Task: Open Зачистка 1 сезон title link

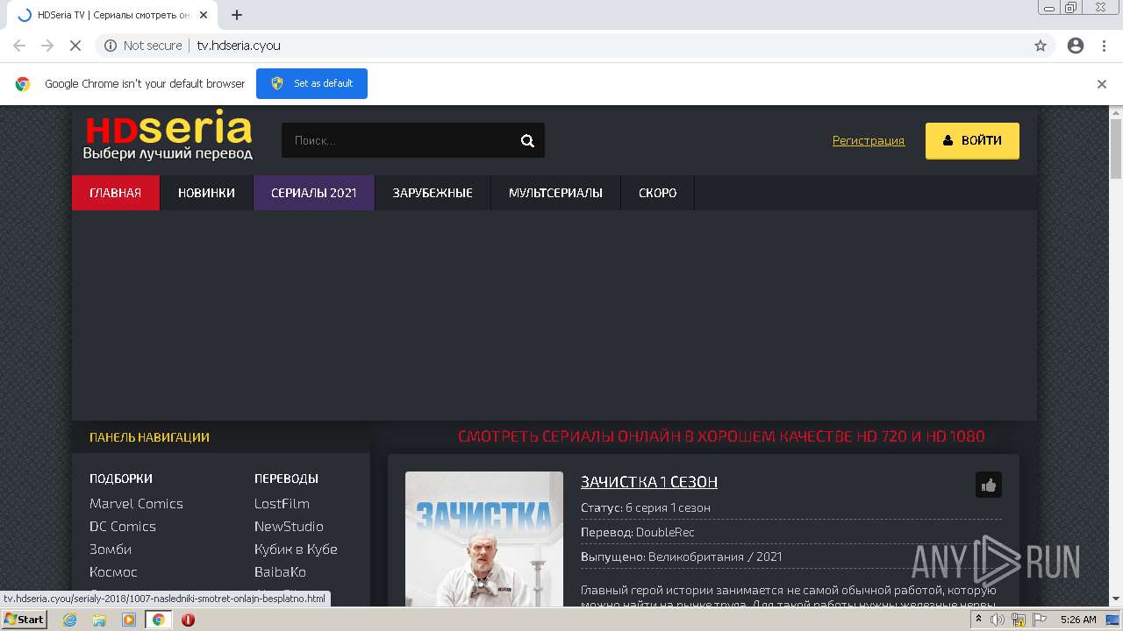Action: click(649, 482)
